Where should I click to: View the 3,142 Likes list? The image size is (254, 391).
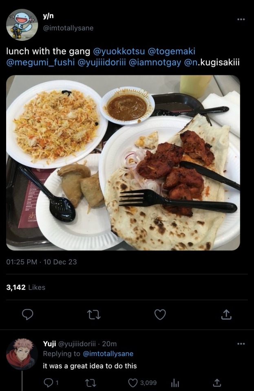point(26,288)
